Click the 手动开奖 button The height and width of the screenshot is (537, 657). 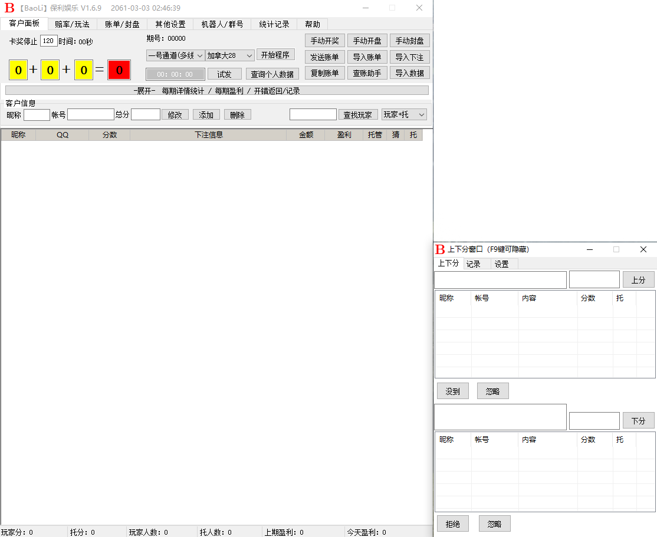coord(324,40)
